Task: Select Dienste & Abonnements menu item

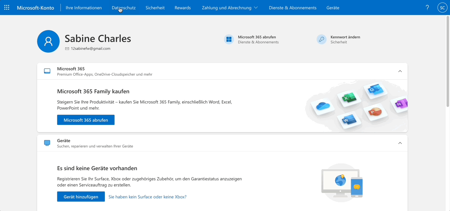Action: click(x=293, y=8)
